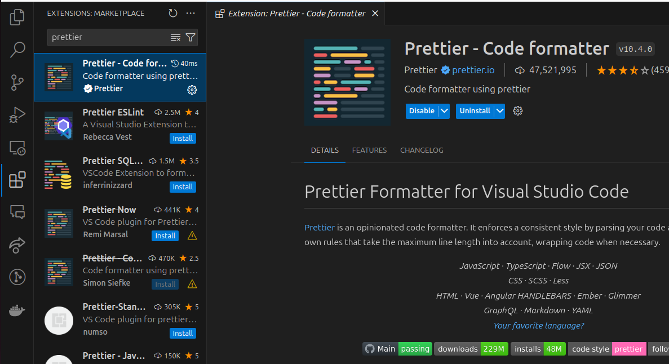Open the Explorer view in activity bar
Screen dimensions: 669x364
[17, 17]
